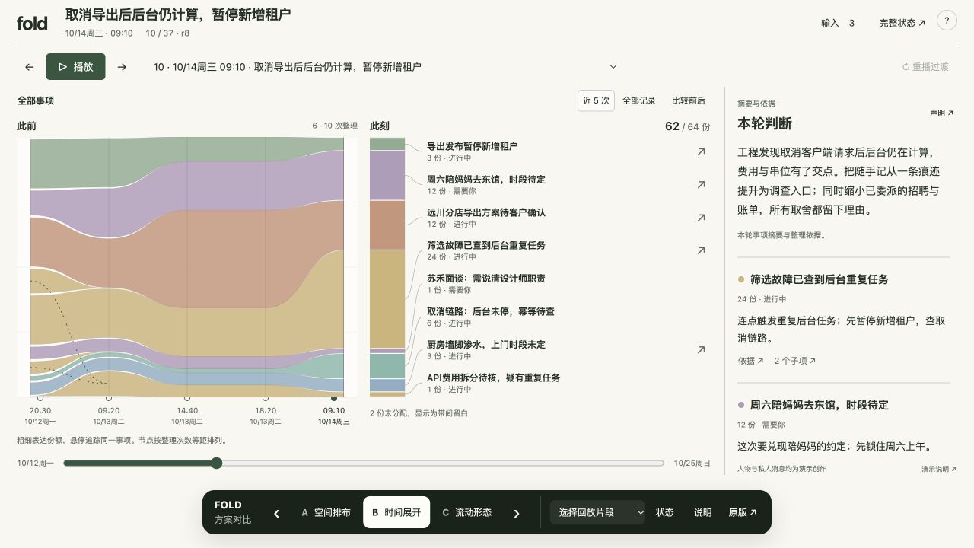The width and height of the screenshot is (974, 548).
Task: Click the date range slider handle
Action: (216, 463)
